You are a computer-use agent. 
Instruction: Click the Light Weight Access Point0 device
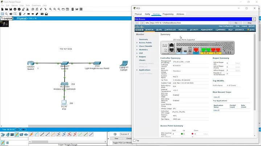[x=97, y=63]
